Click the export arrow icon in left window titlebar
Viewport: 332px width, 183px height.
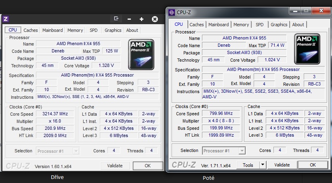pyautogui.click(x=116, y=19)
